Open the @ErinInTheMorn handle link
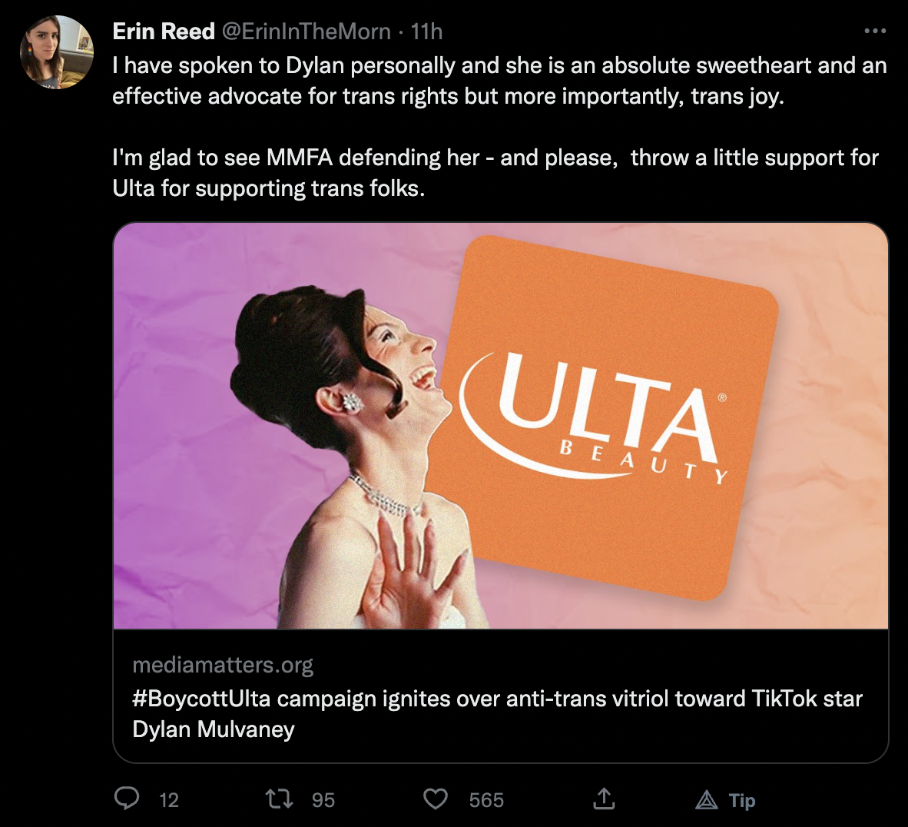The image size is (908, 827). coord(306,32)
